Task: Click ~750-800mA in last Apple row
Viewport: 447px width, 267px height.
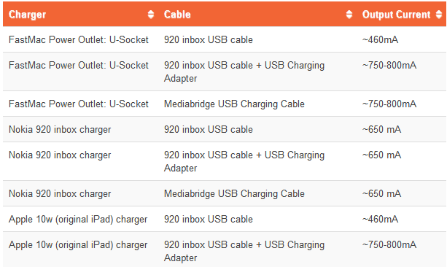Action: pos(389,245)
